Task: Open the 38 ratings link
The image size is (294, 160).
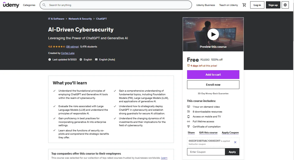Action: [72, 46]
